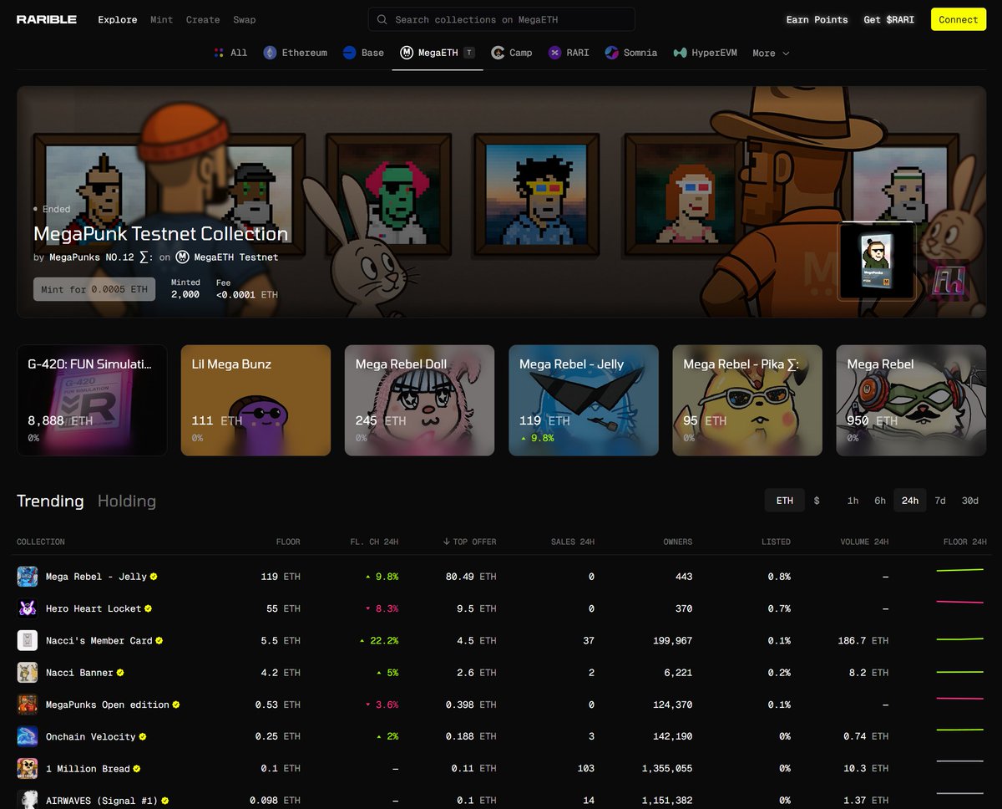The width and height of the screenshot is (1002, 809).
Task: Click the AIRWAVES (Signal #1) collection name
Action: tap(101, 801)
